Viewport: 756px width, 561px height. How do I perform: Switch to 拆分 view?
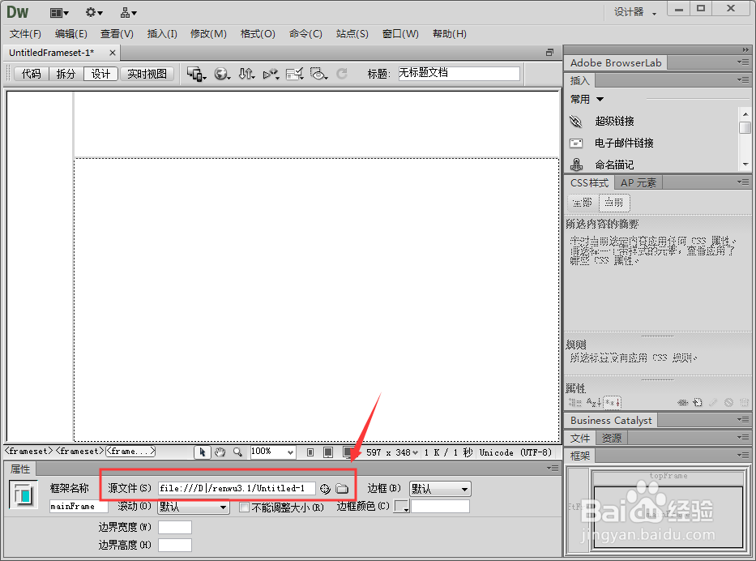point(66,74)
